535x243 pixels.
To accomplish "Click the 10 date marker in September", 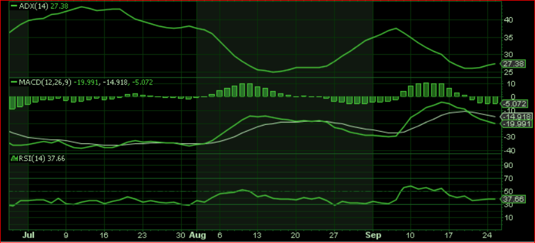I will coord(411,235).
